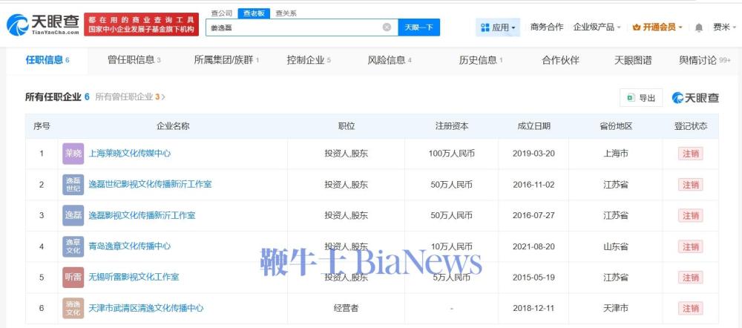Click the 清逸文化 company logo
Image resolution: width=742 pixels, height=328 pixels.
coord(73,308)
